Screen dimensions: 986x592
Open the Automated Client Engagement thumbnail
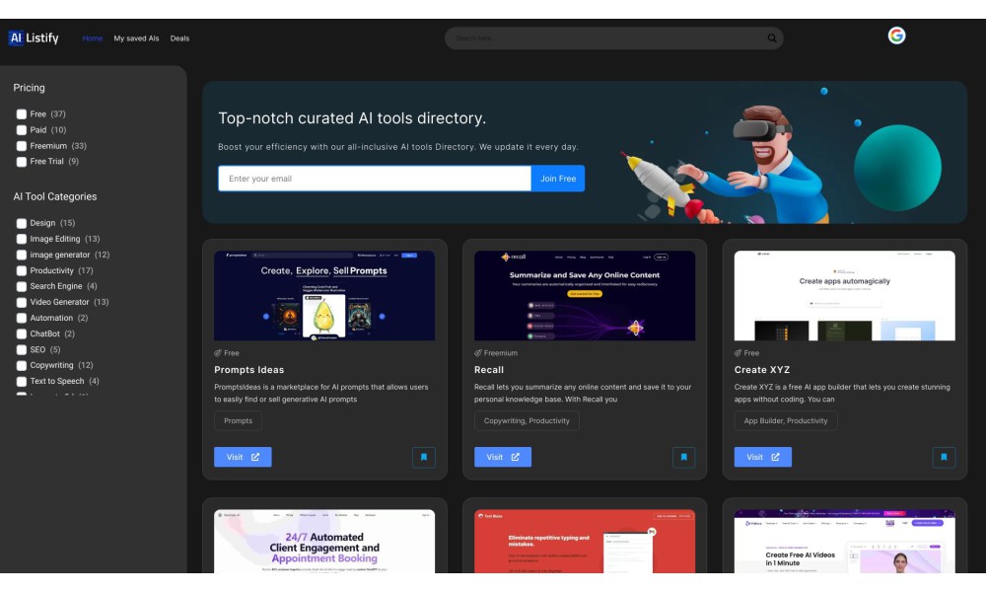click(324, 542)
